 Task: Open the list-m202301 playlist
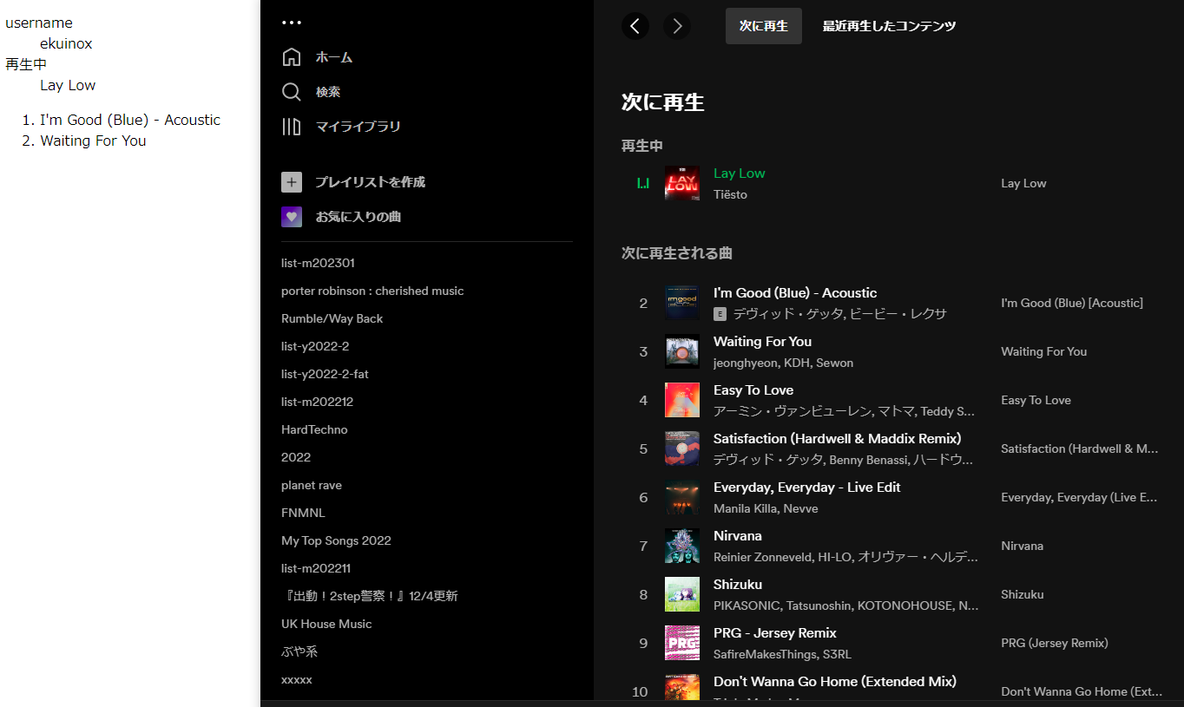[318, 263]
